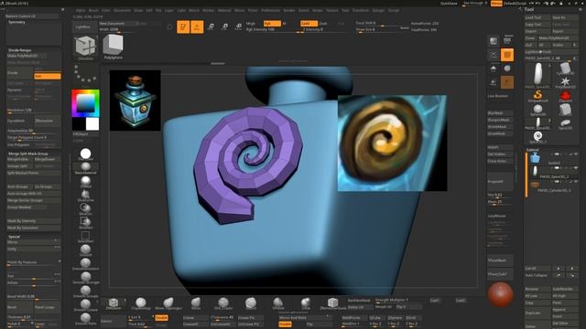The height and width of the screenshot is (329, 586).
Task: Open the Alpha menu
Action: coord(81,10)
